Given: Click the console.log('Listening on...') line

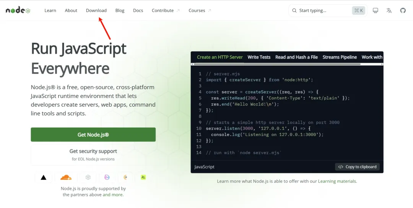Looking at the screenshot, I should tap(267, 134).
